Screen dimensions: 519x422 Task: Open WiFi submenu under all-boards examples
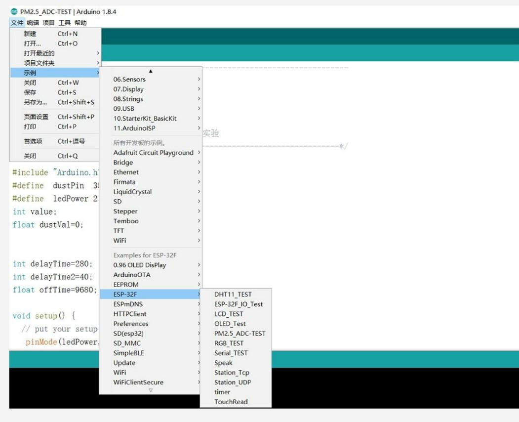click(151, 241)
